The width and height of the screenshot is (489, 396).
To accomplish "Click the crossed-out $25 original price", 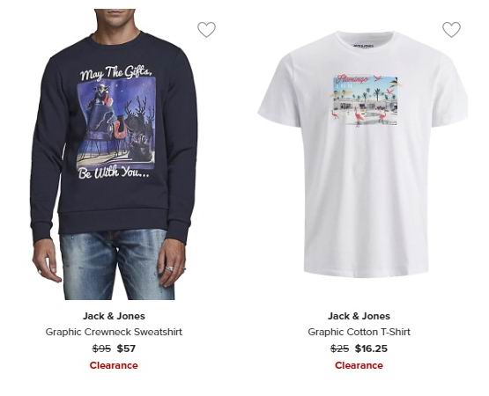I will (339, 348).
